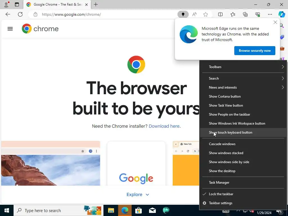The height and width of the screenshot is (216, 288).
Task: Toggle Show Task View button
Action: (x=243, y=105)
